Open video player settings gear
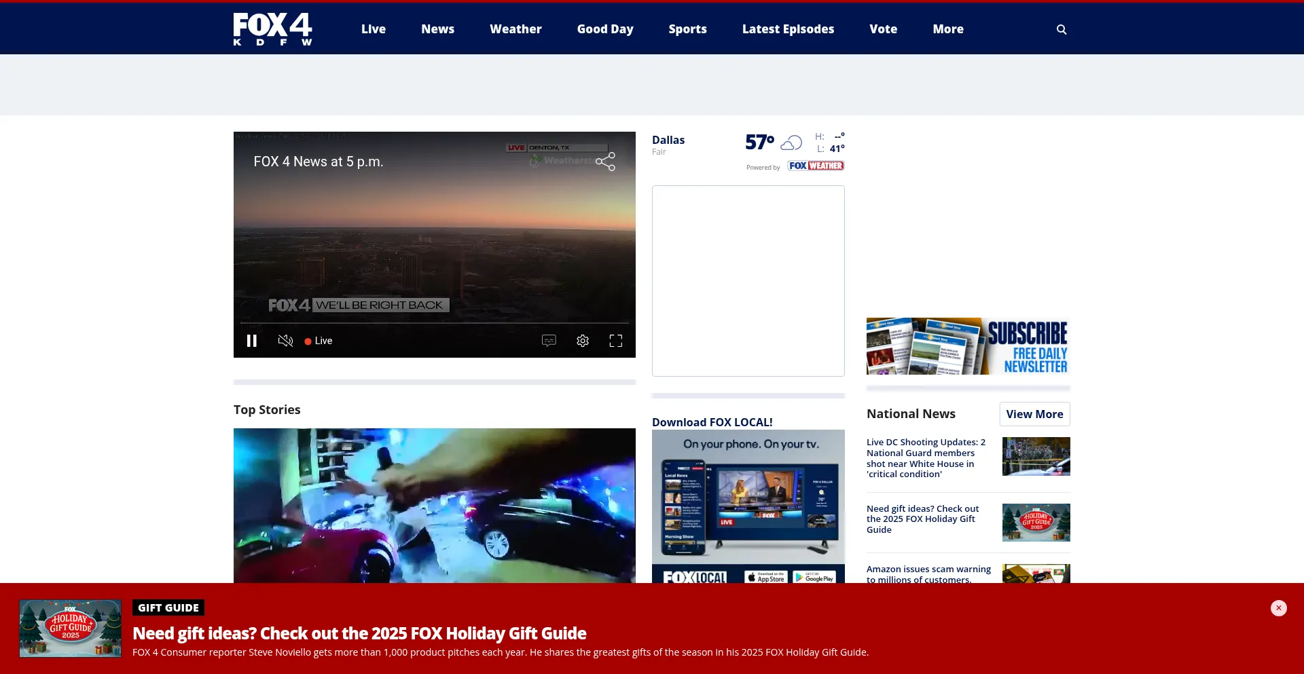The height and width of the screenshot is (674, 1304). pos(583,341)
